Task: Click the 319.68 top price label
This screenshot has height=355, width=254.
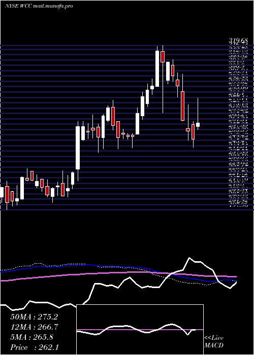Action: point(238,41)
